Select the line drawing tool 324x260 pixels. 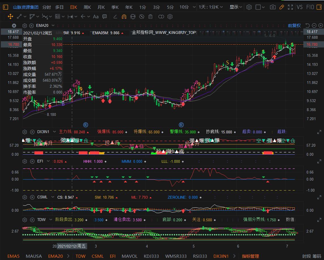19,16
